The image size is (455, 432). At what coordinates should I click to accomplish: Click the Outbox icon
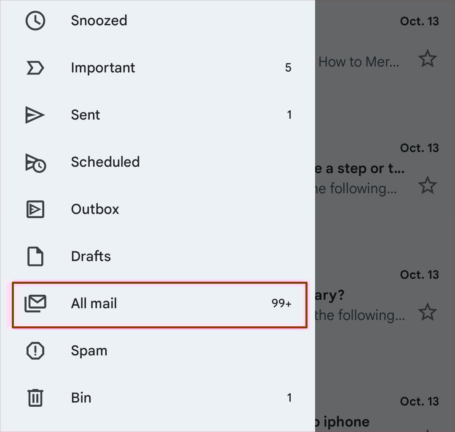(35, 209)
